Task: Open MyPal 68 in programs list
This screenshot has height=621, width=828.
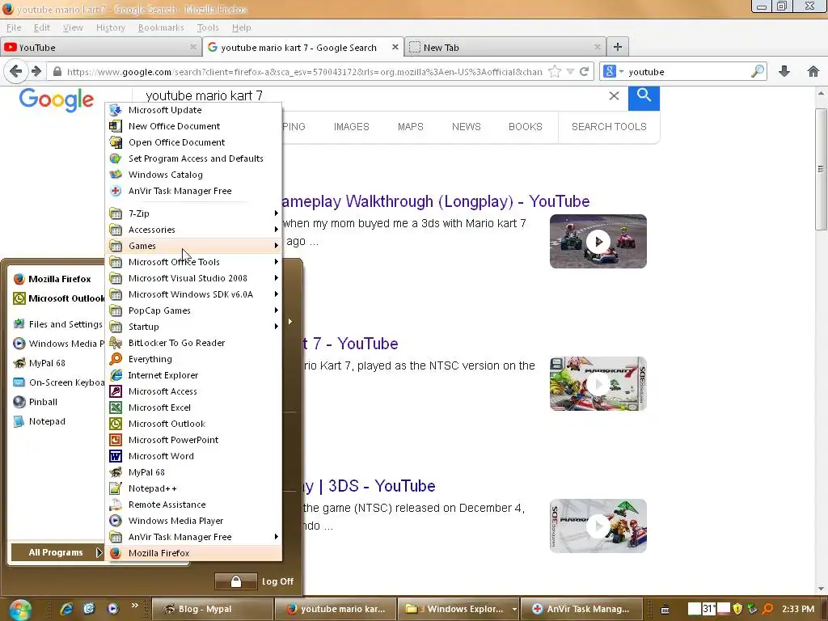Action: [x=193, y=472]
